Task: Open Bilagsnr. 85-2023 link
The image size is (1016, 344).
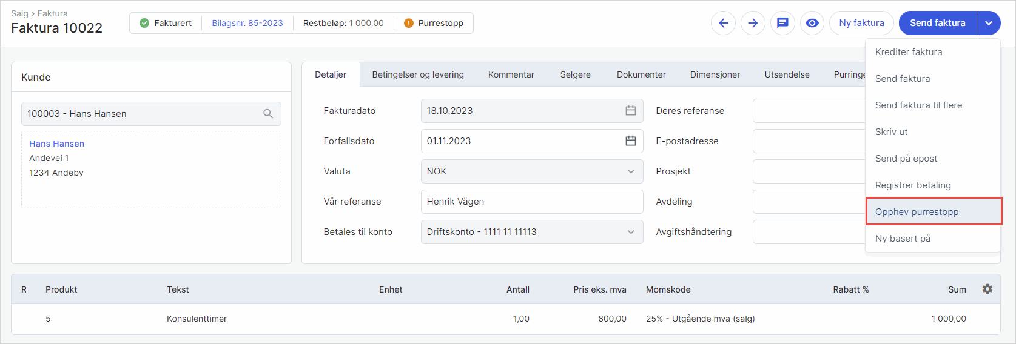Action: 247,23
